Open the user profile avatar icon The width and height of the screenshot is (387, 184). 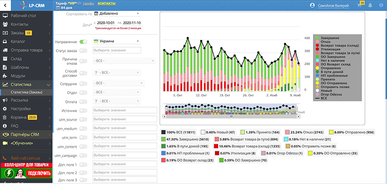tap(312, 6)
